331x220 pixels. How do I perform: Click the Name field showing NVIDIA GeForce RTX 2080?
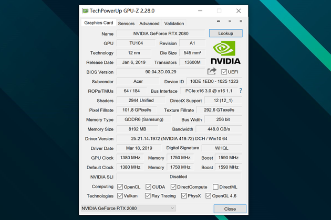click(161, 34)
